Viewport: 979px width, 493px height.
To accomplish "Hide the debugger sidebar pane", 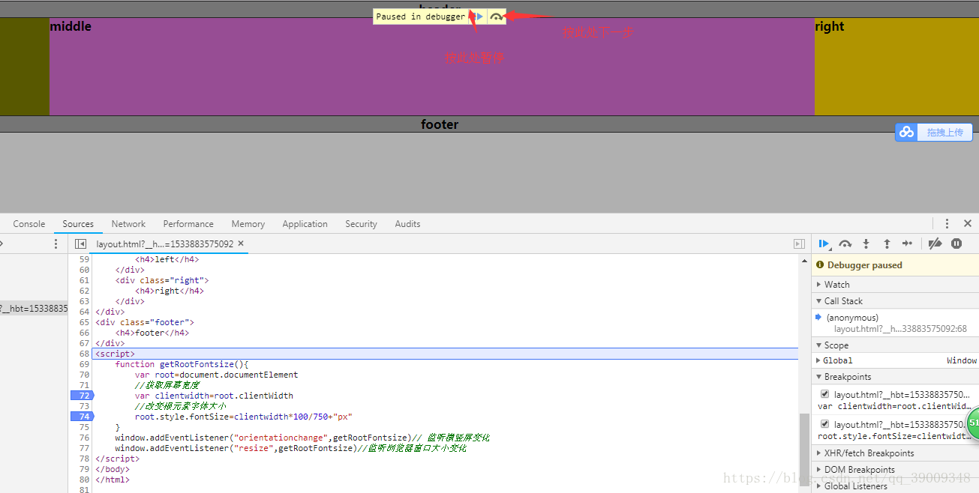I will [799, 244].
